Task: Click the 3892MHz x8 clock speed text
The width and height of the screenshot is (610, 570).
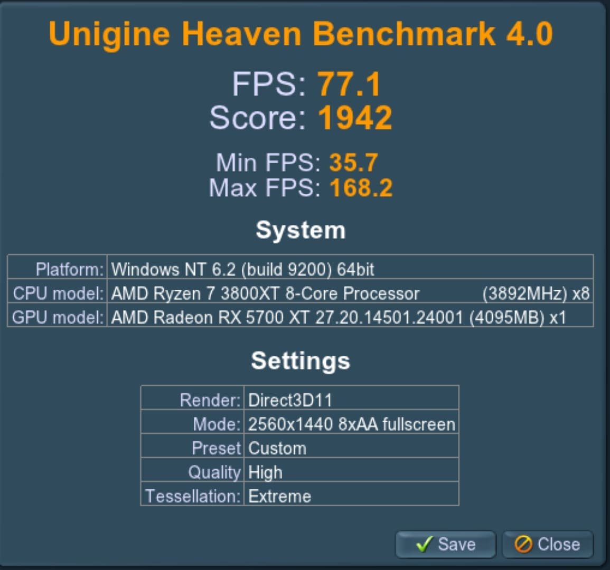Action: [x=536, y=293]
